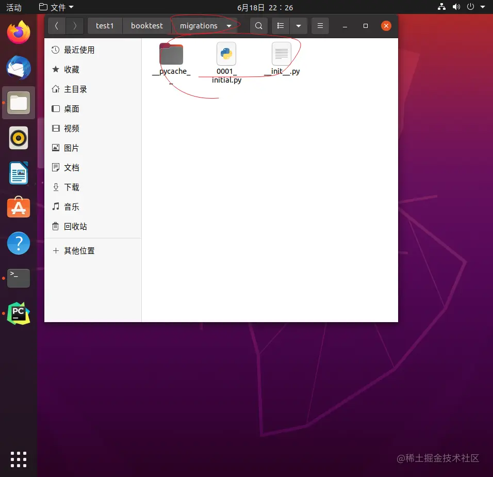Select the 0001_initial.py file icon
Screen dimensions: 493x477
(226, 54)
